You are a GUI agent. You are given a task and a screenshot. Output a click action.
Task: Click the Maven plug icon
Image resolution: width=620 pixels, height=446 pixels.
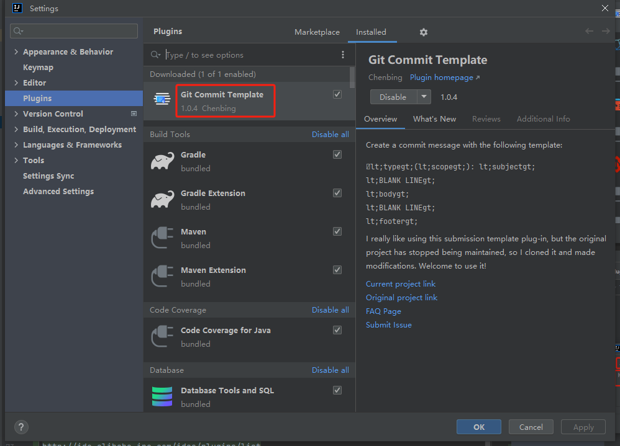pos(162,238)
